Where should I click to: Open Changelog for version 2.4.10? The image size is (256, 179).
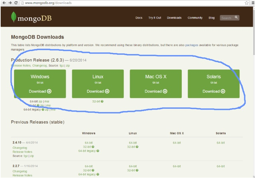pyautogui.click(x=20, y=148)
